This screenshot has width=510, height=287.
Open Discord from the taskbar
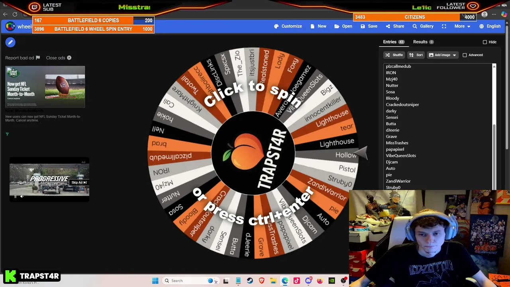pyautogui.click(x=308, y=281)
